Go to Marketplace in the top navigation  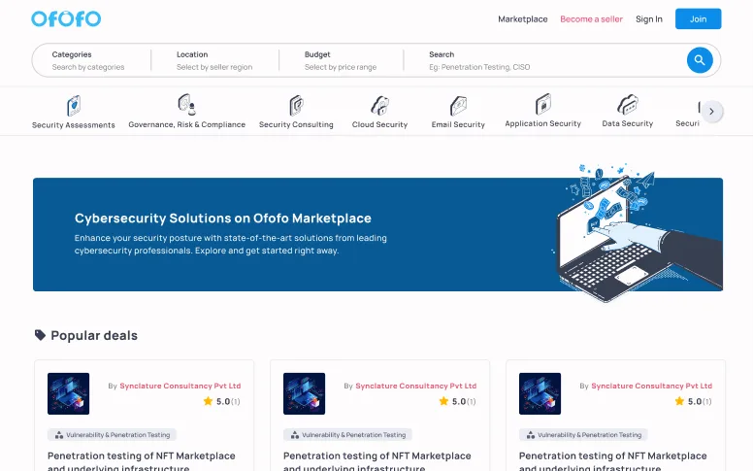522,19
